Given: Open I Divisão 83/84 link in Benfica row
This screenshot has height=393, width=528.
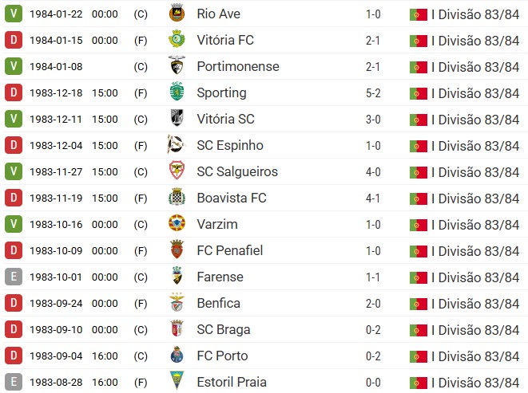Looking at the screenshot, I should tap(475, 304).
